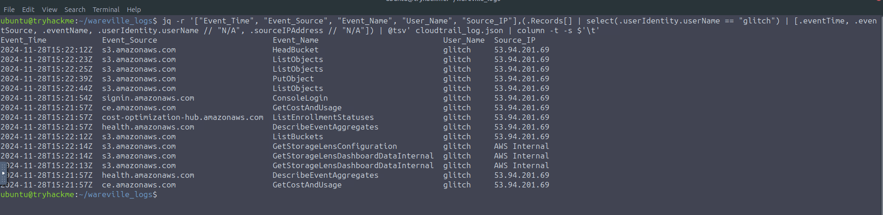Viewport: 883px width, 215px height.
Task: Open the View menu
Action: [x=49, y=9]
